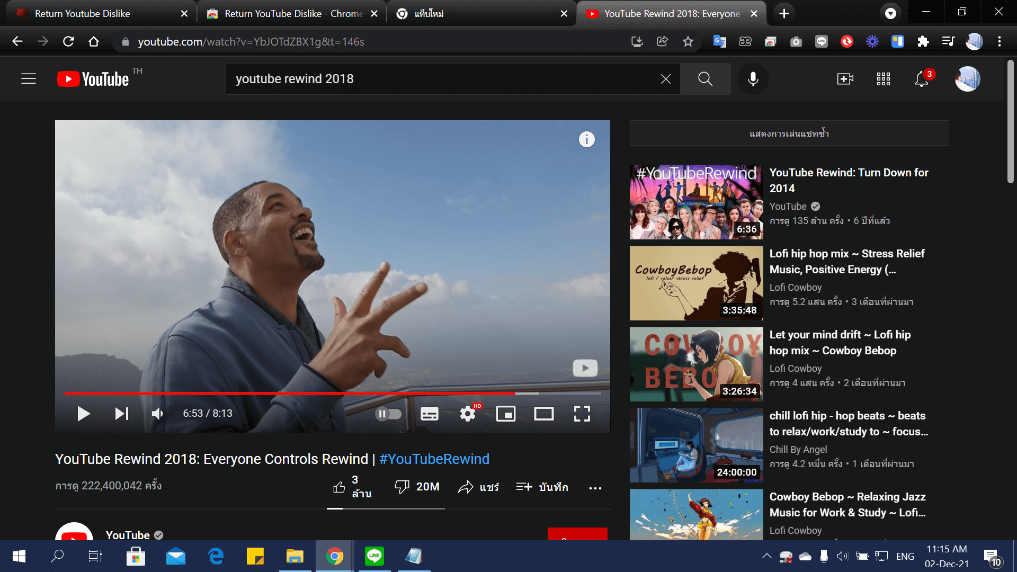1017x572 pixels.
Task: Open the Windows notification center
Action: coord(993,557)
